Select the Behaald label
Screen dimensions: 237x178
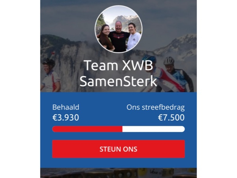pyautogui.click(x=66, y=107)
